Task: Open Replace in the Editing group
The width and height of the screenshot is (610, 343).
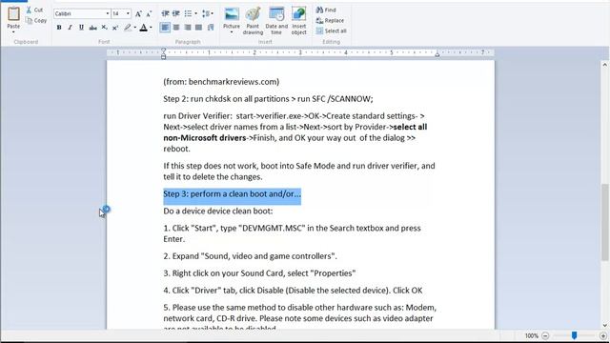Action: pyautogui.click(x=330, y=20)
